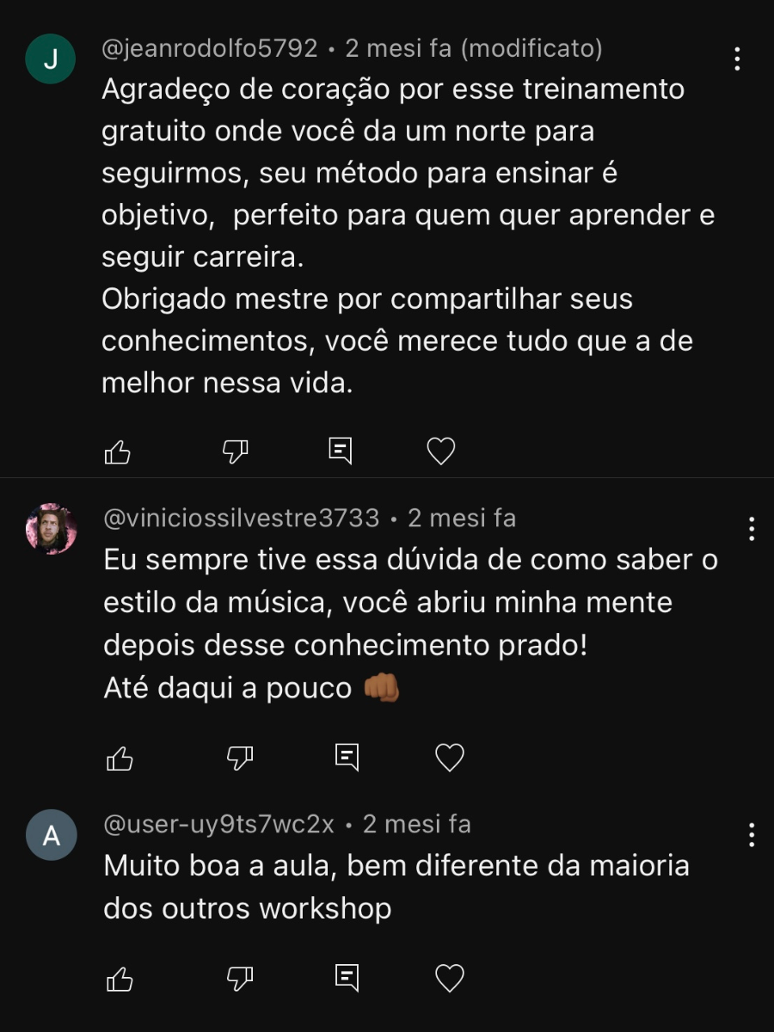
Task: Heart the comment by @user-uy9ts7wc2x
Action: [x=450, y=978]
